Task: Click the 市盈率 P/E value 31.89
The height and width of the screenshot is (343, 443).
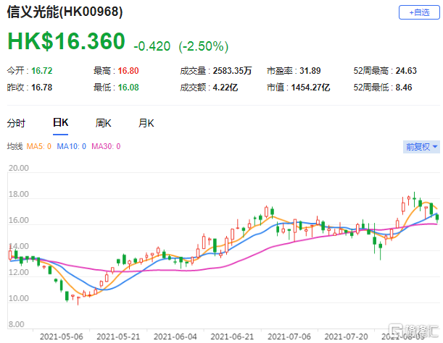Action: pos(310,71)
